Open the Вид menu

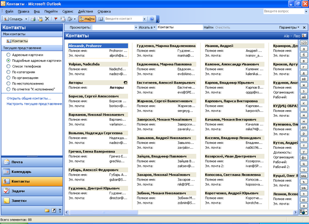[37, 12]
